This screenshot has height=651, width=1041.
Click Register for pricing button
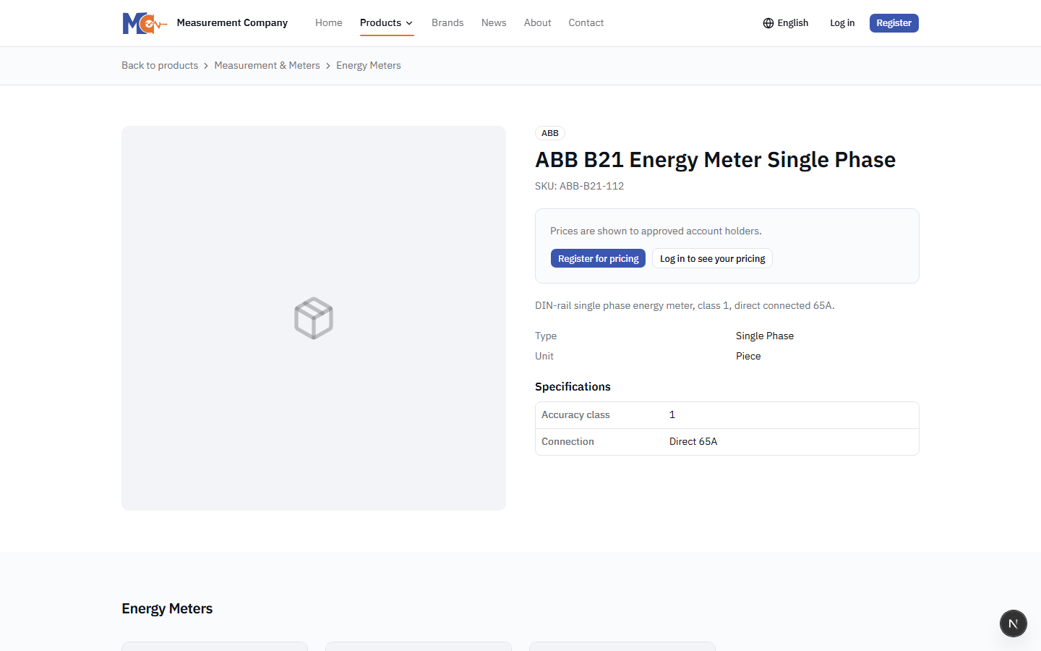point(598,258)
